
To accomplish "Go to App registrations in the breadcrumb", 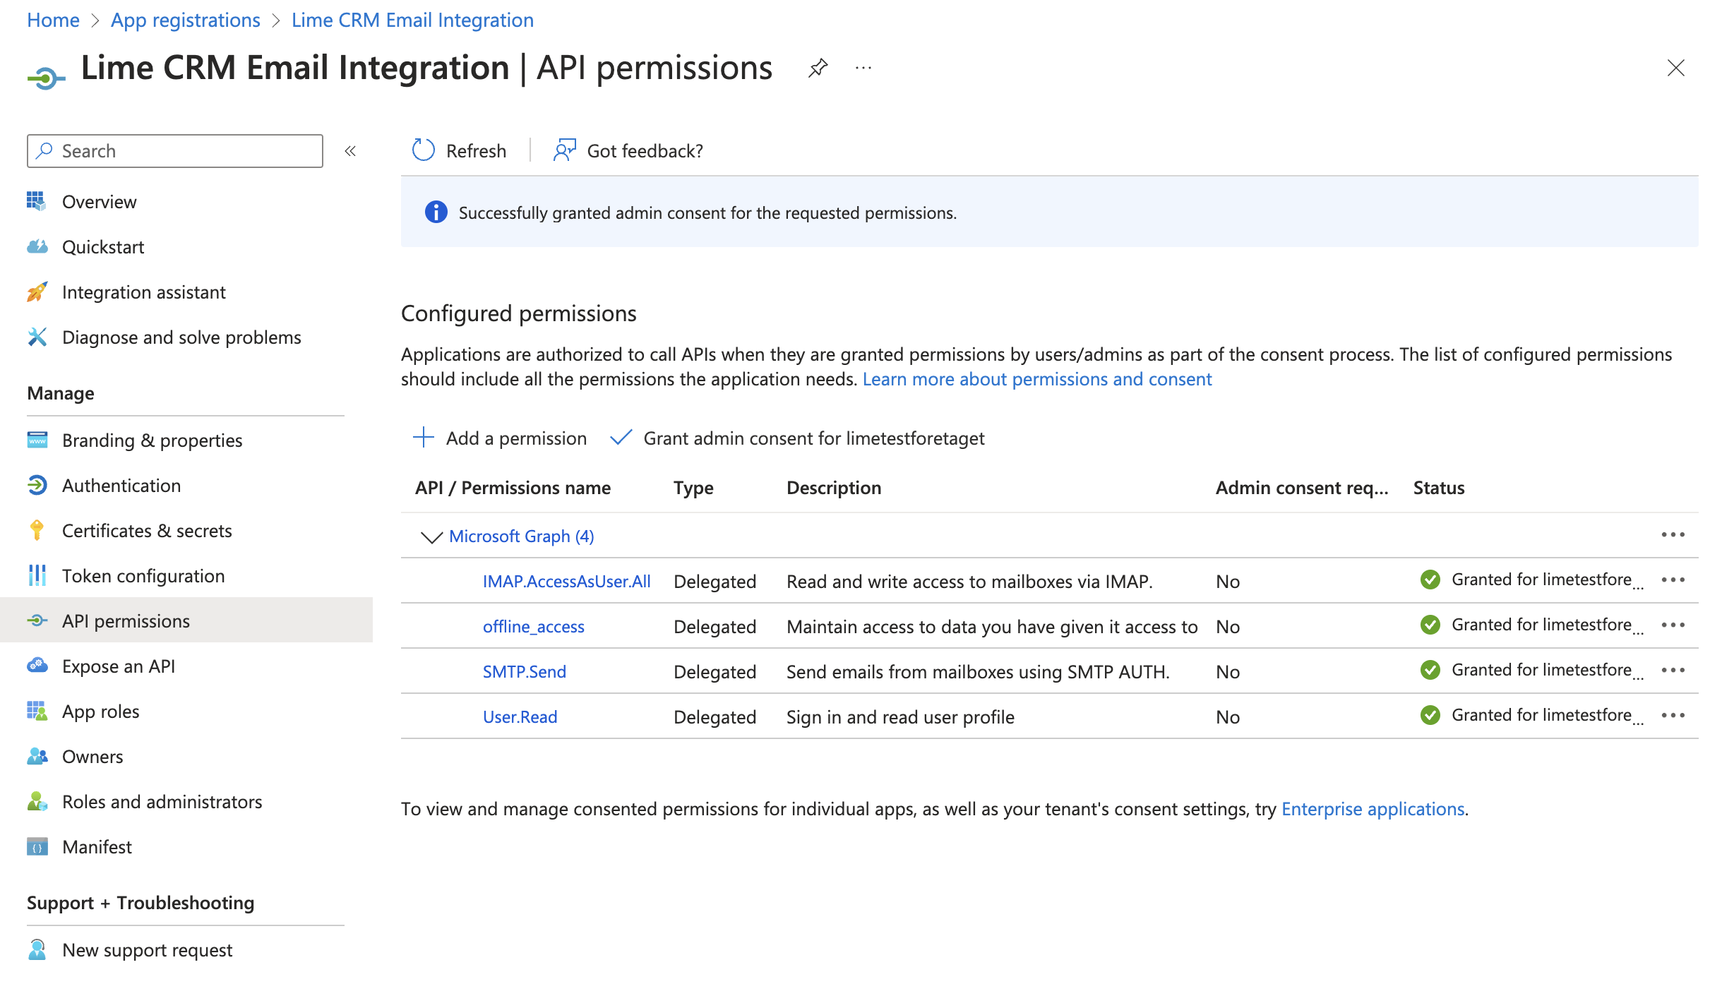I will pos(186,20).
